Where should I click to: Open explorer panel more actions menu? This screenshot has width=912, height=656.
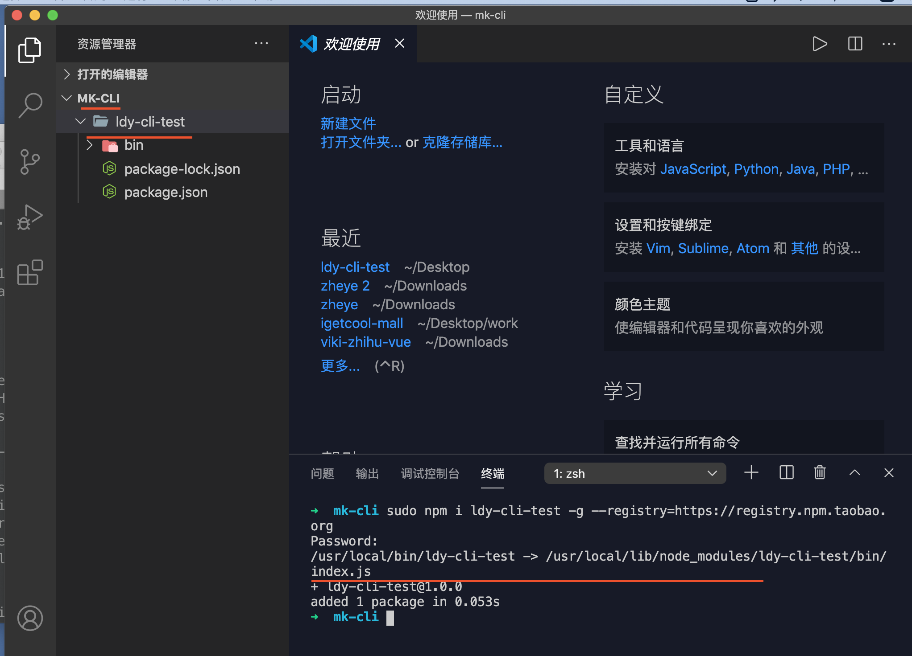[x=261, y=43]
